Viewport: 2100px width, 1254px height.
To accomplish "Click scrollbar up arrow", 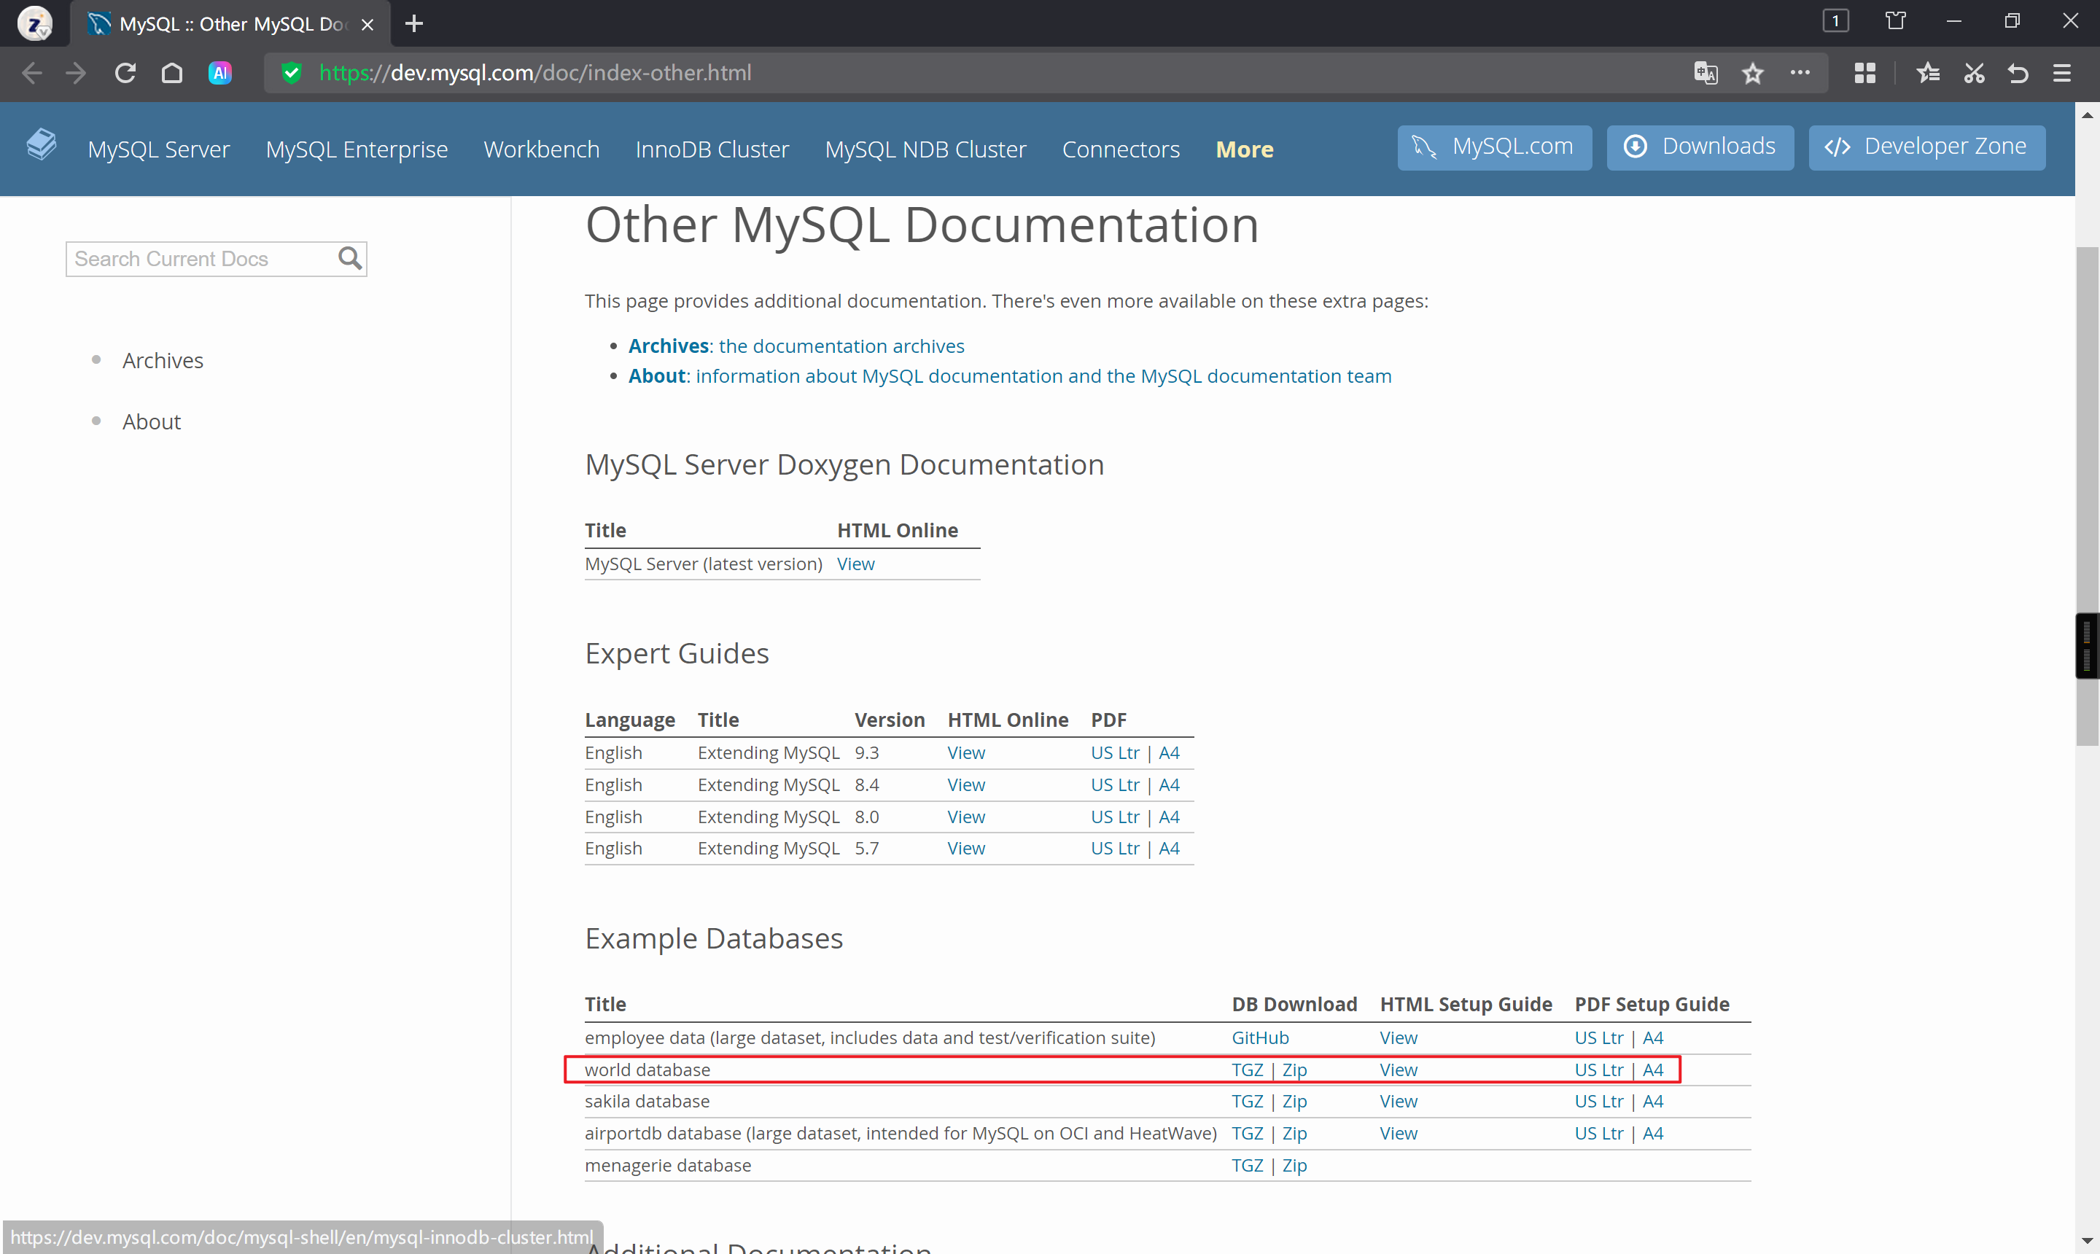I will click(x=2088, y=115).
